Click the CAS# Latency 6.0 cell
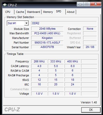 click(73, 66)
